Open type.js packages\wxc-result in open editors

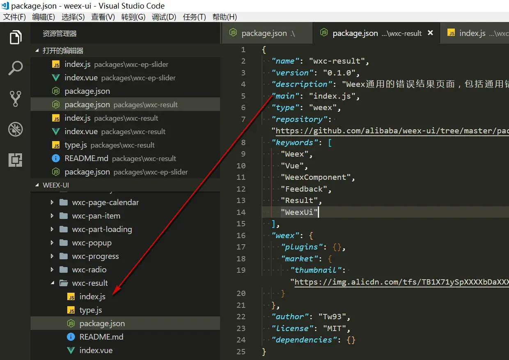pos(125,145)
